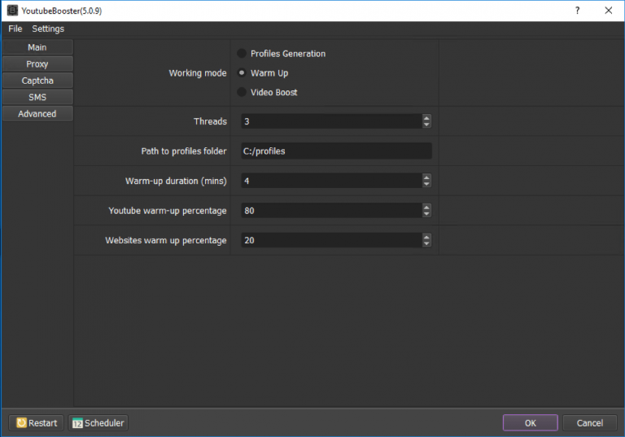Click the Websites warm up percentage field
This screenshot has width=625, height=437.
(332, 240)
